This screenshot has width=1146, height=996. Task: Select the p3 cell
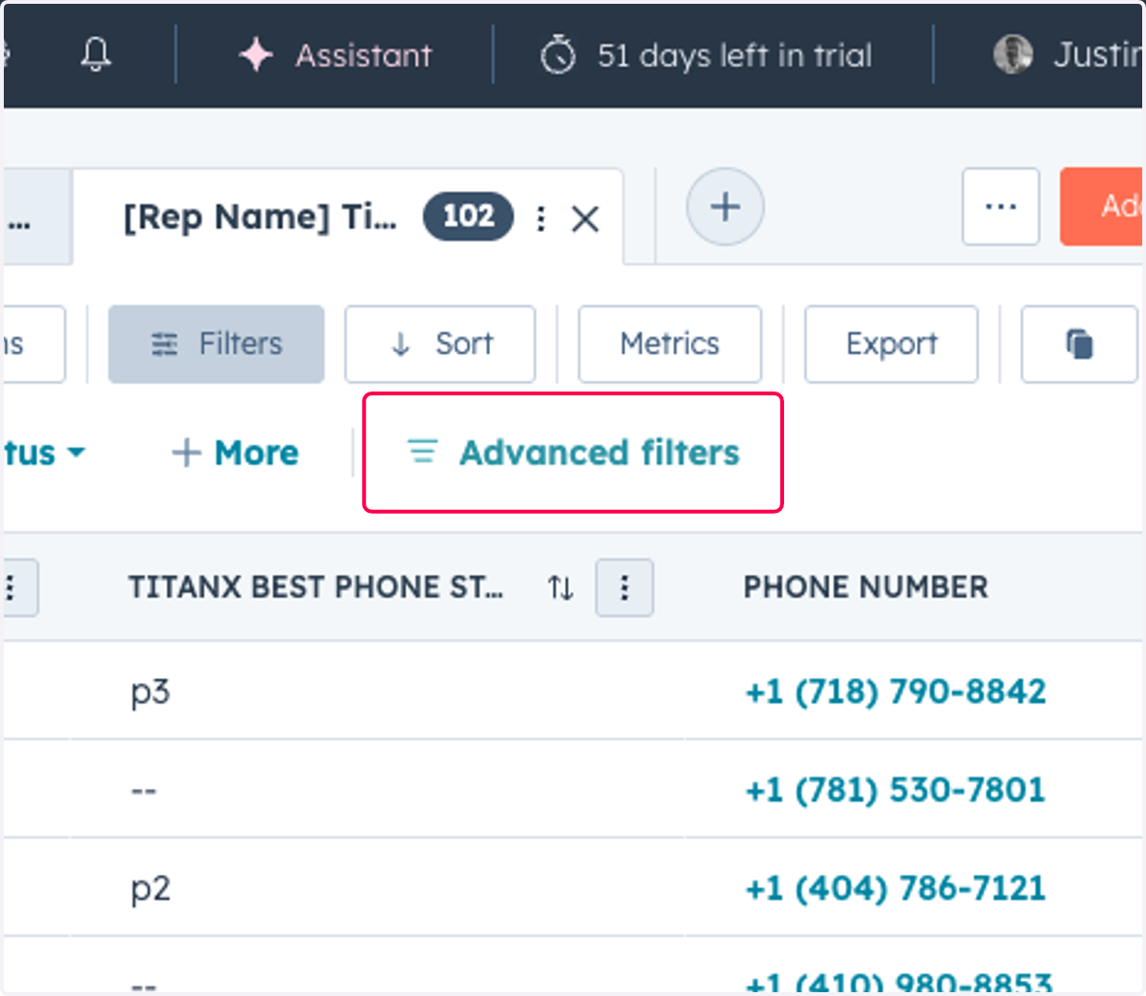click(150, 691)
